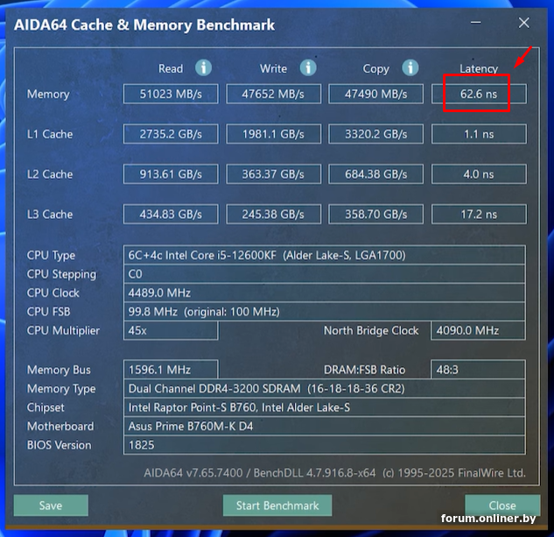Click the North Bridge Clock label
Viewport: 554px width, 537px height.
click(371, 330)
